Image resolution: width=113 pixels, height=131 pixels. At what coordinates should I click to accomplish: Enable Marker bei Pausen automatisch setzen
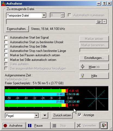[6, 55]
